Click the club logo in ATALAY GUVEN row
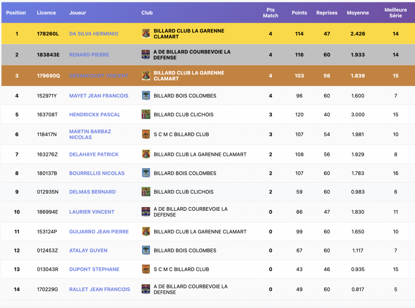The width and height of the screenshot is (415, 308). pos(146,250)
